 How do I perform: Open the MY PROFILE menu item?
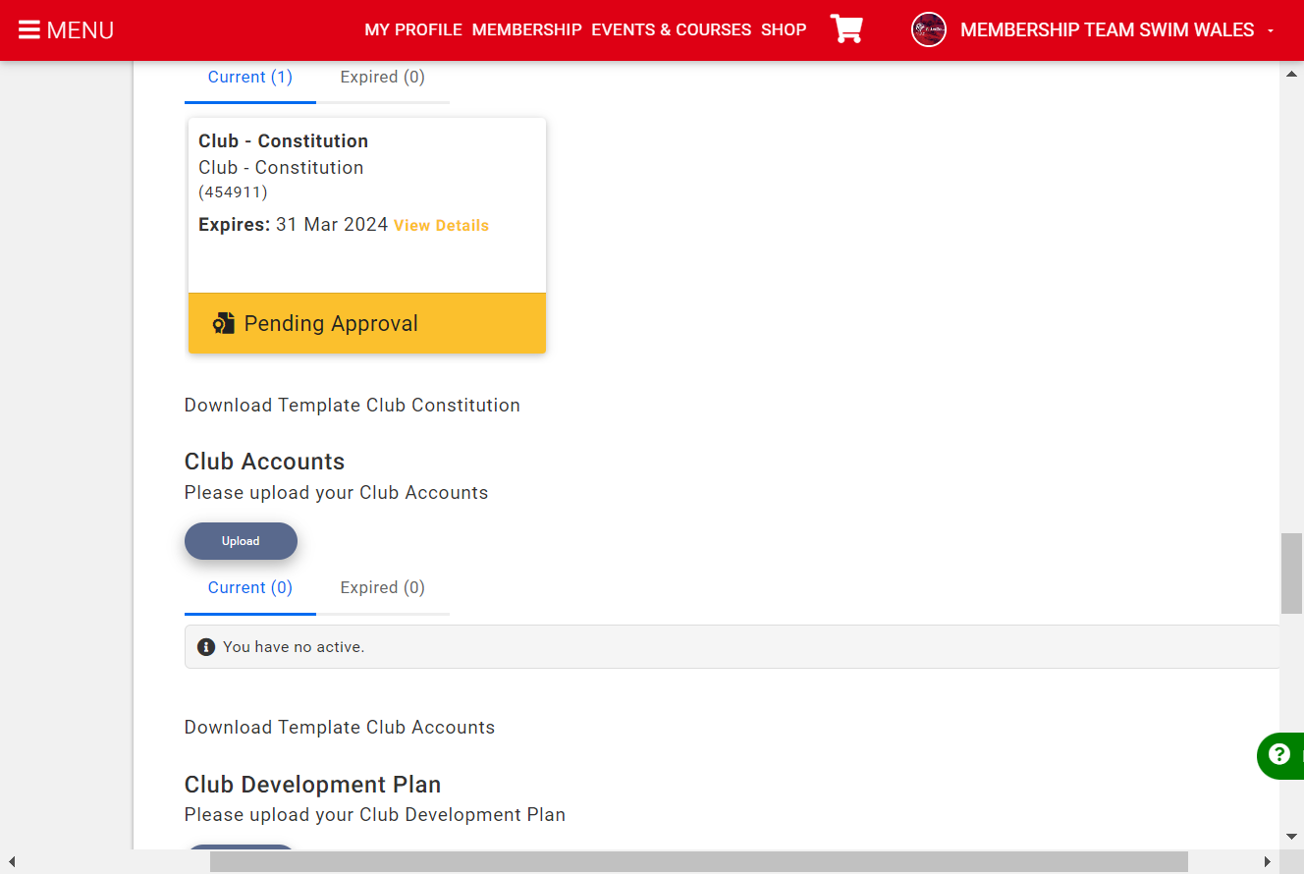click(413, 29)
